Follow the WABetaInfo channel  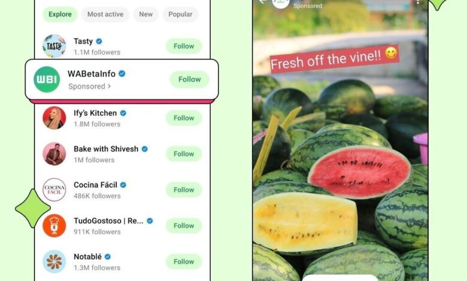[x=190, y=80]
